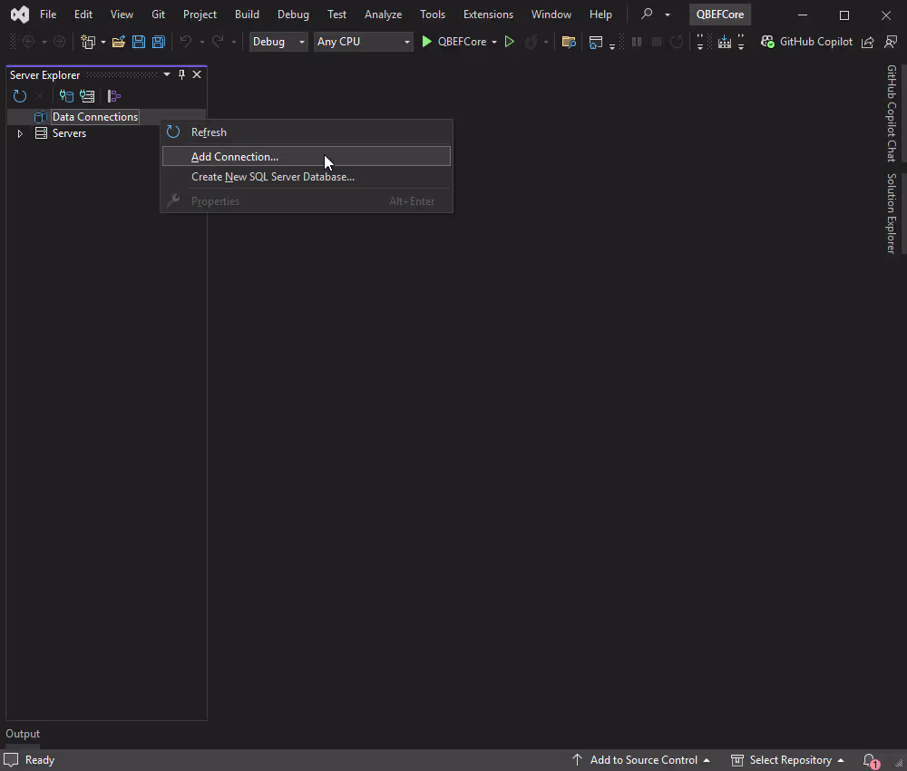Close the Server Explorer panel
This screenshot has width=907, height=771.
197,74
